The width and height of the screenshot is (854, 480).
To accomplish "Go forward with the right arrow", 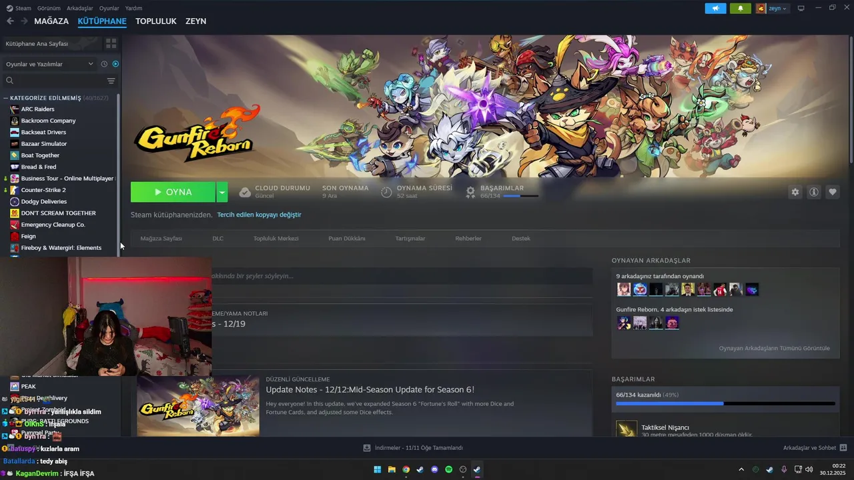I will click(x=24, y=21).
